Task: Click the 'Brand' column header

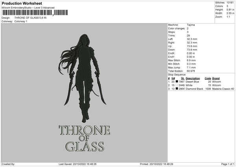Action: 216,78
